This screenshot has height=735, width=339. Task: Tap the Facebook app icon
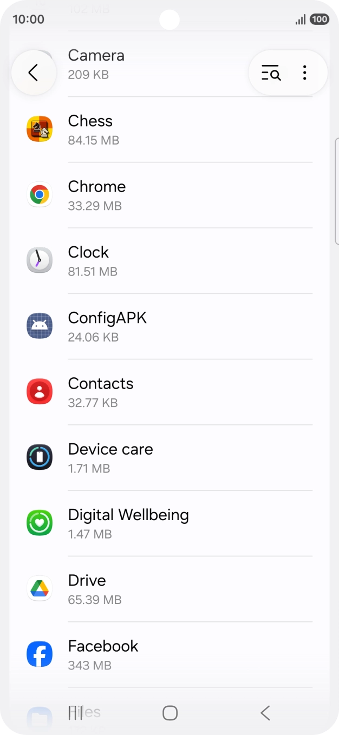(x=40, y=653)
